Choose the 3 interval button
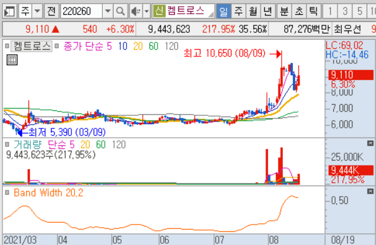 [x=344, y=11]
